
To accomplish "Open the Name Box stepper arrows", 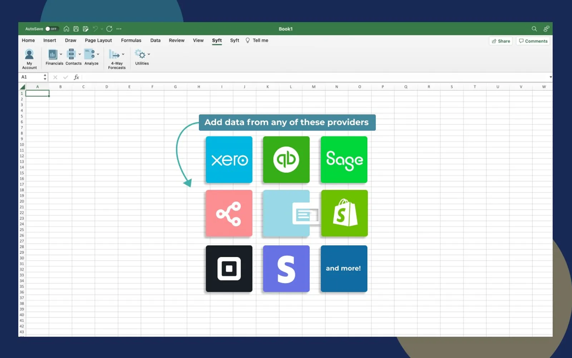I will 45,77.
